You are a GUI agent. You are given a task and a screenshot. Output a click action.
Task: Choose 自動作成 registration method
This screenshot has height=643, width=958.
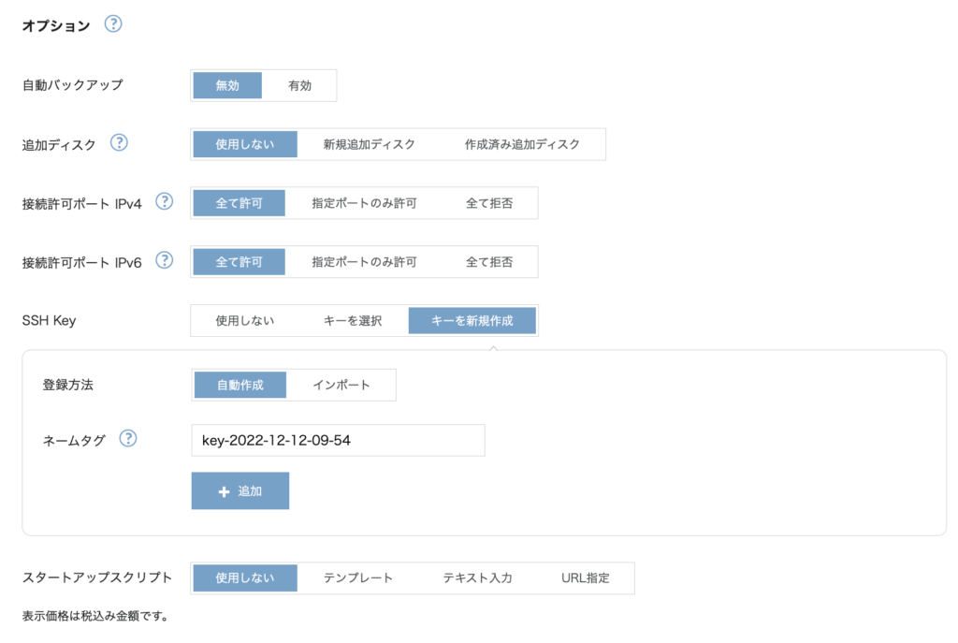pyautogui.click(x=240, y=385)
